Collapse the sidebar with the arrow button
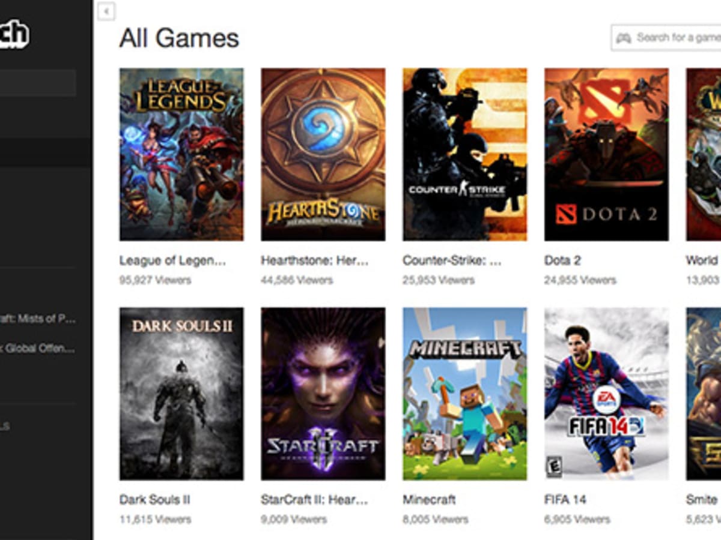This screenshot has width=721, height=540. (106, 11)
